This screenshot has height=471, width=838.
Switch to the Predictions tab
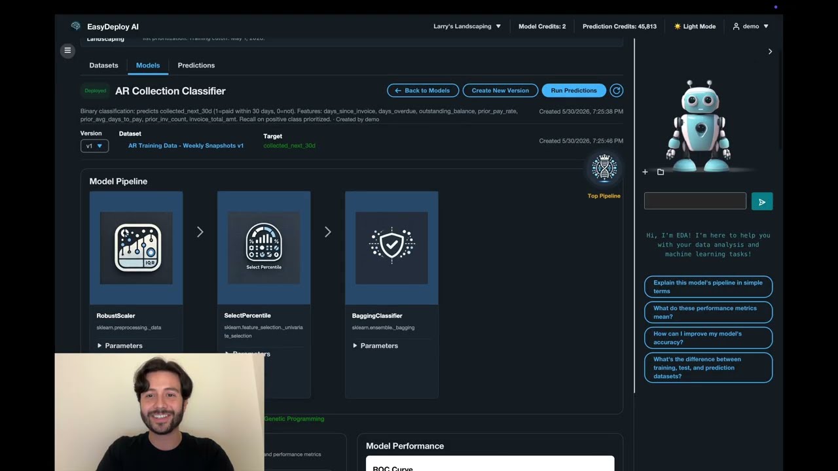click(x=196, y=65)
